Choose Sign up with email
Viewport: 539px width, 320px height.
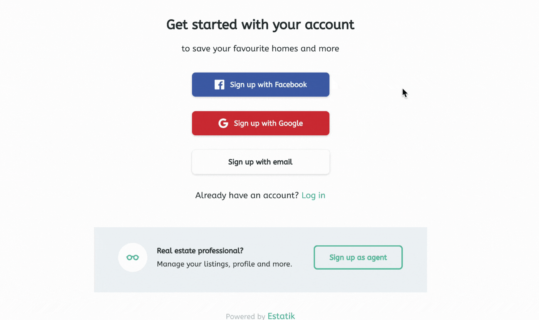point(261,162)
